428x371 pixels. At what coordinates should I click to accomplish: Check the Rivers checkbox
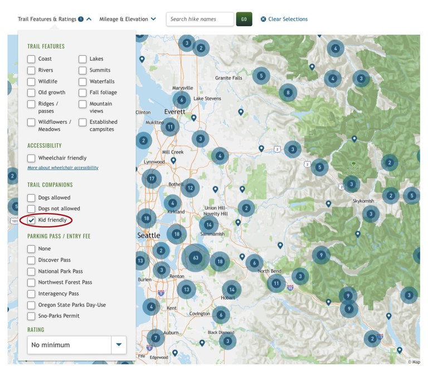coord(31,70)
